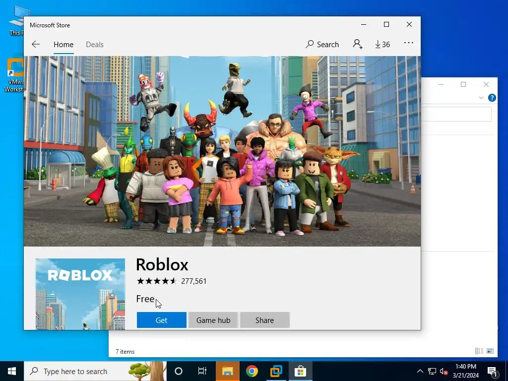Open Downloads and updates showing 36
Viewport: 508px width, 381px height.
point(382,44)
